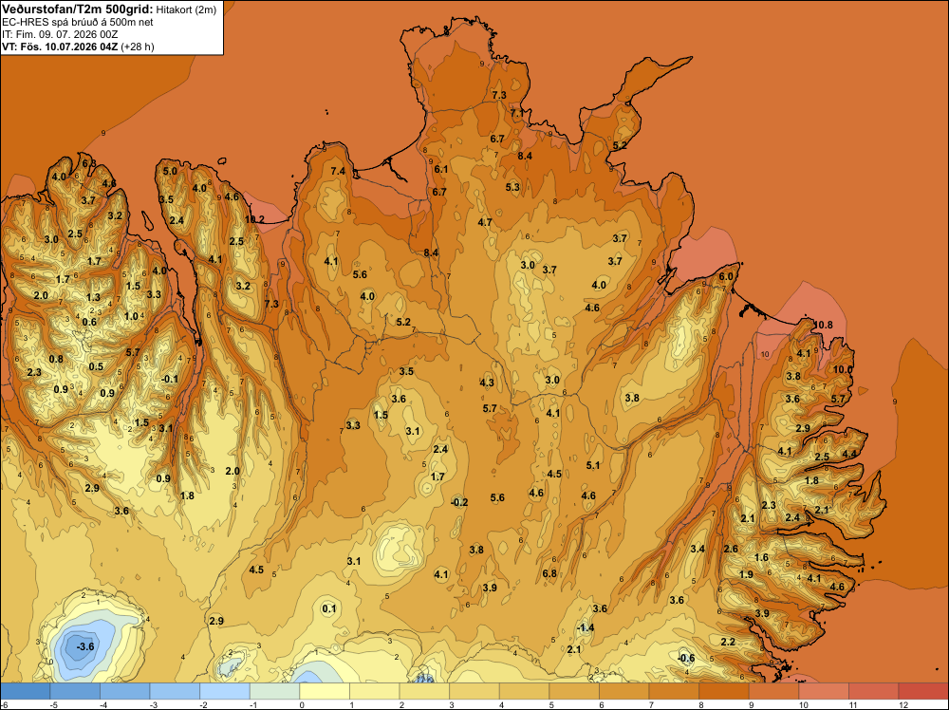Screen dimensions: 949x710
Task: Click the '(+28 h)' forecast offset text
Action: tap(138, 47)
